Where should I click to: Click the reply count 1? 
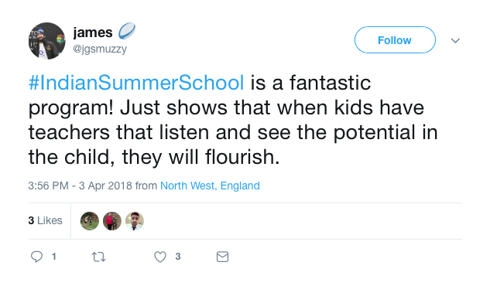[54, 257]
